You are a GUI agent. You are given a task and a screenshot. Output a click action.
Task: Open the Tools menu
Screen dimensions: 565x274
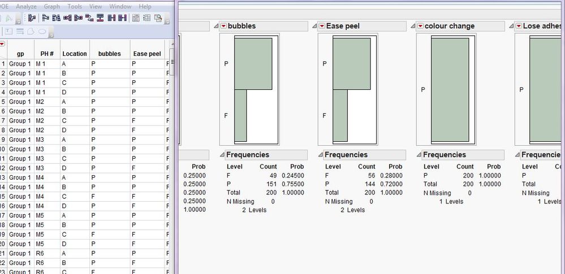(x=75, y=6)
